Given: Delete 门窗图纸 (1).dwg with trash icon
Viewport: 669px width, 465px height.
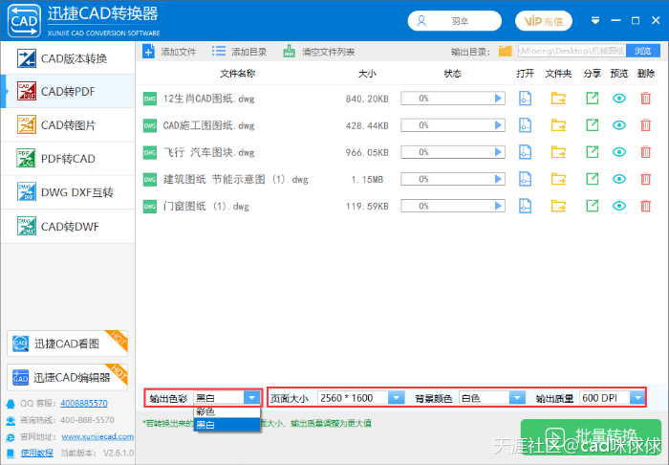Looking at the screenshot, I should point(645,206).
